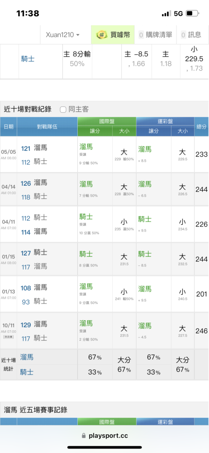Open the Xuan1210 account dropdown
Screen dimensions: 209x453
coord(62,35)
